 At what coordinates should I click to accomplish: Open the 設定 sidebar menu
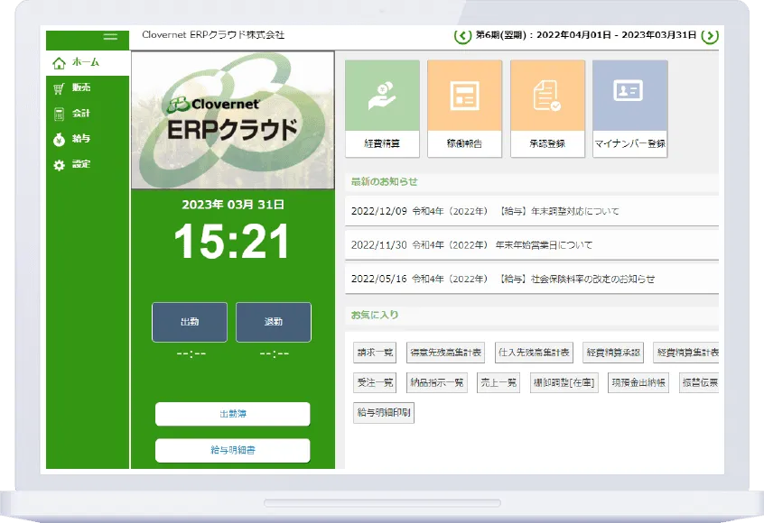click(x=88, y=164)
